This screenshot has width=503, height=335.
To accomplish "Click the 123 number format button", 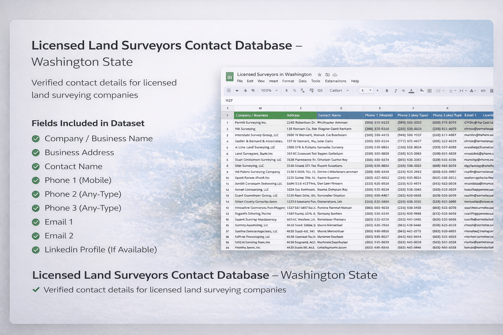I will click(320, 91).
